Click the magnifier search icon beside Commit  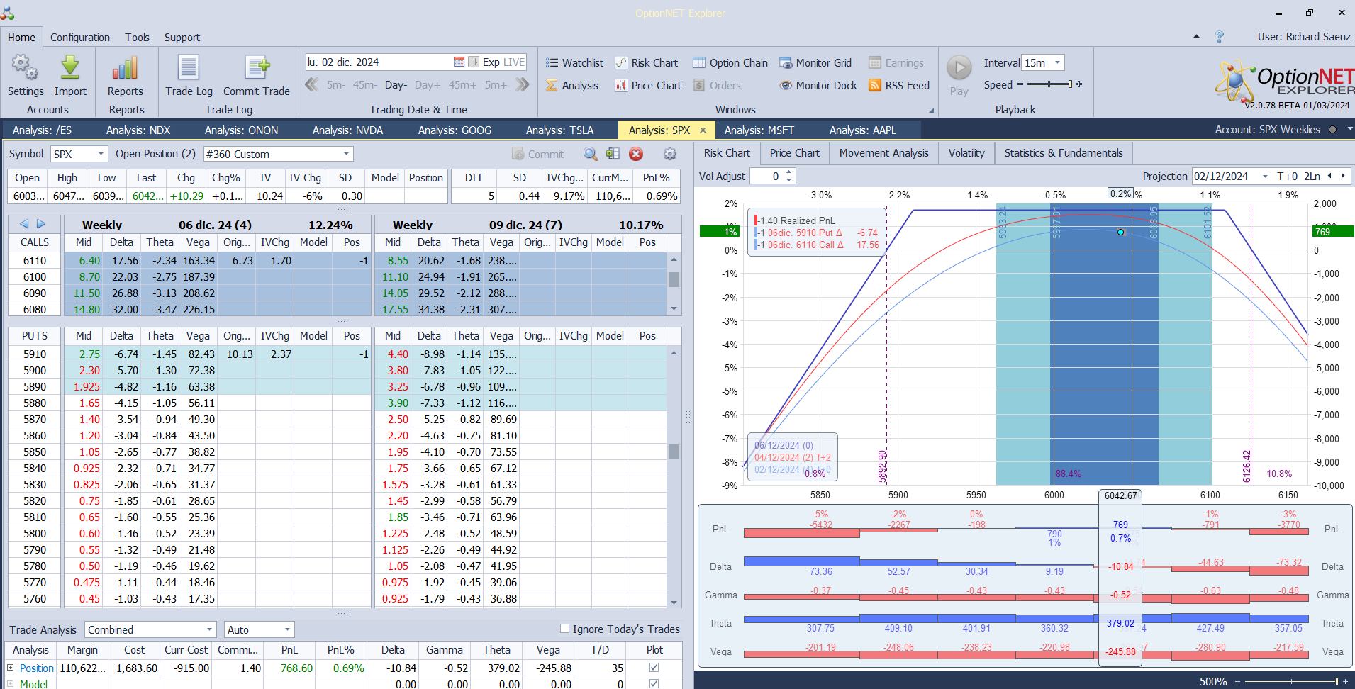pyautogui.click(x=590, y=154)
